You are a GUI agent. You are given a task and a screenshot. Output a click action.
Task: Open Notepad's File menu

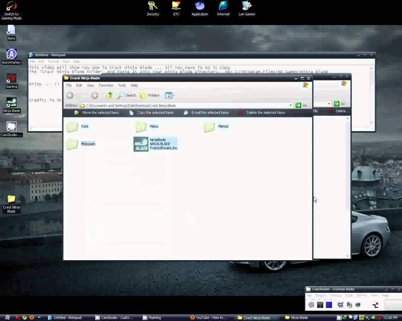point(32,62)
